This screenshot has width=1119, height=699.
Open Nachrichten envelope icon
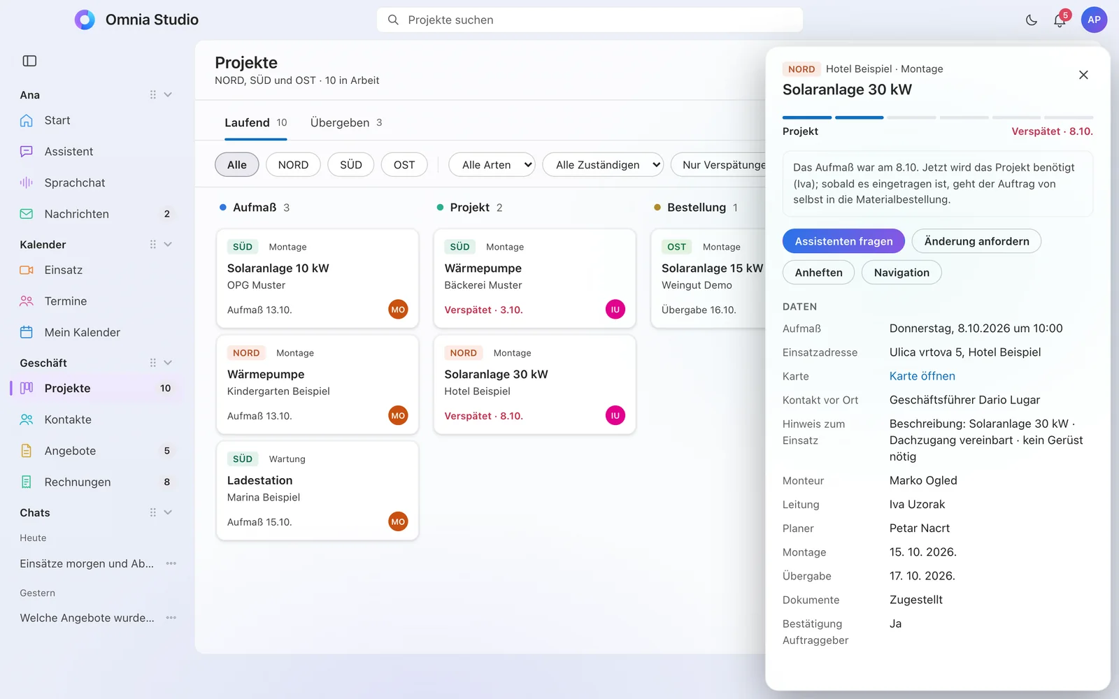tap(27, 214)
